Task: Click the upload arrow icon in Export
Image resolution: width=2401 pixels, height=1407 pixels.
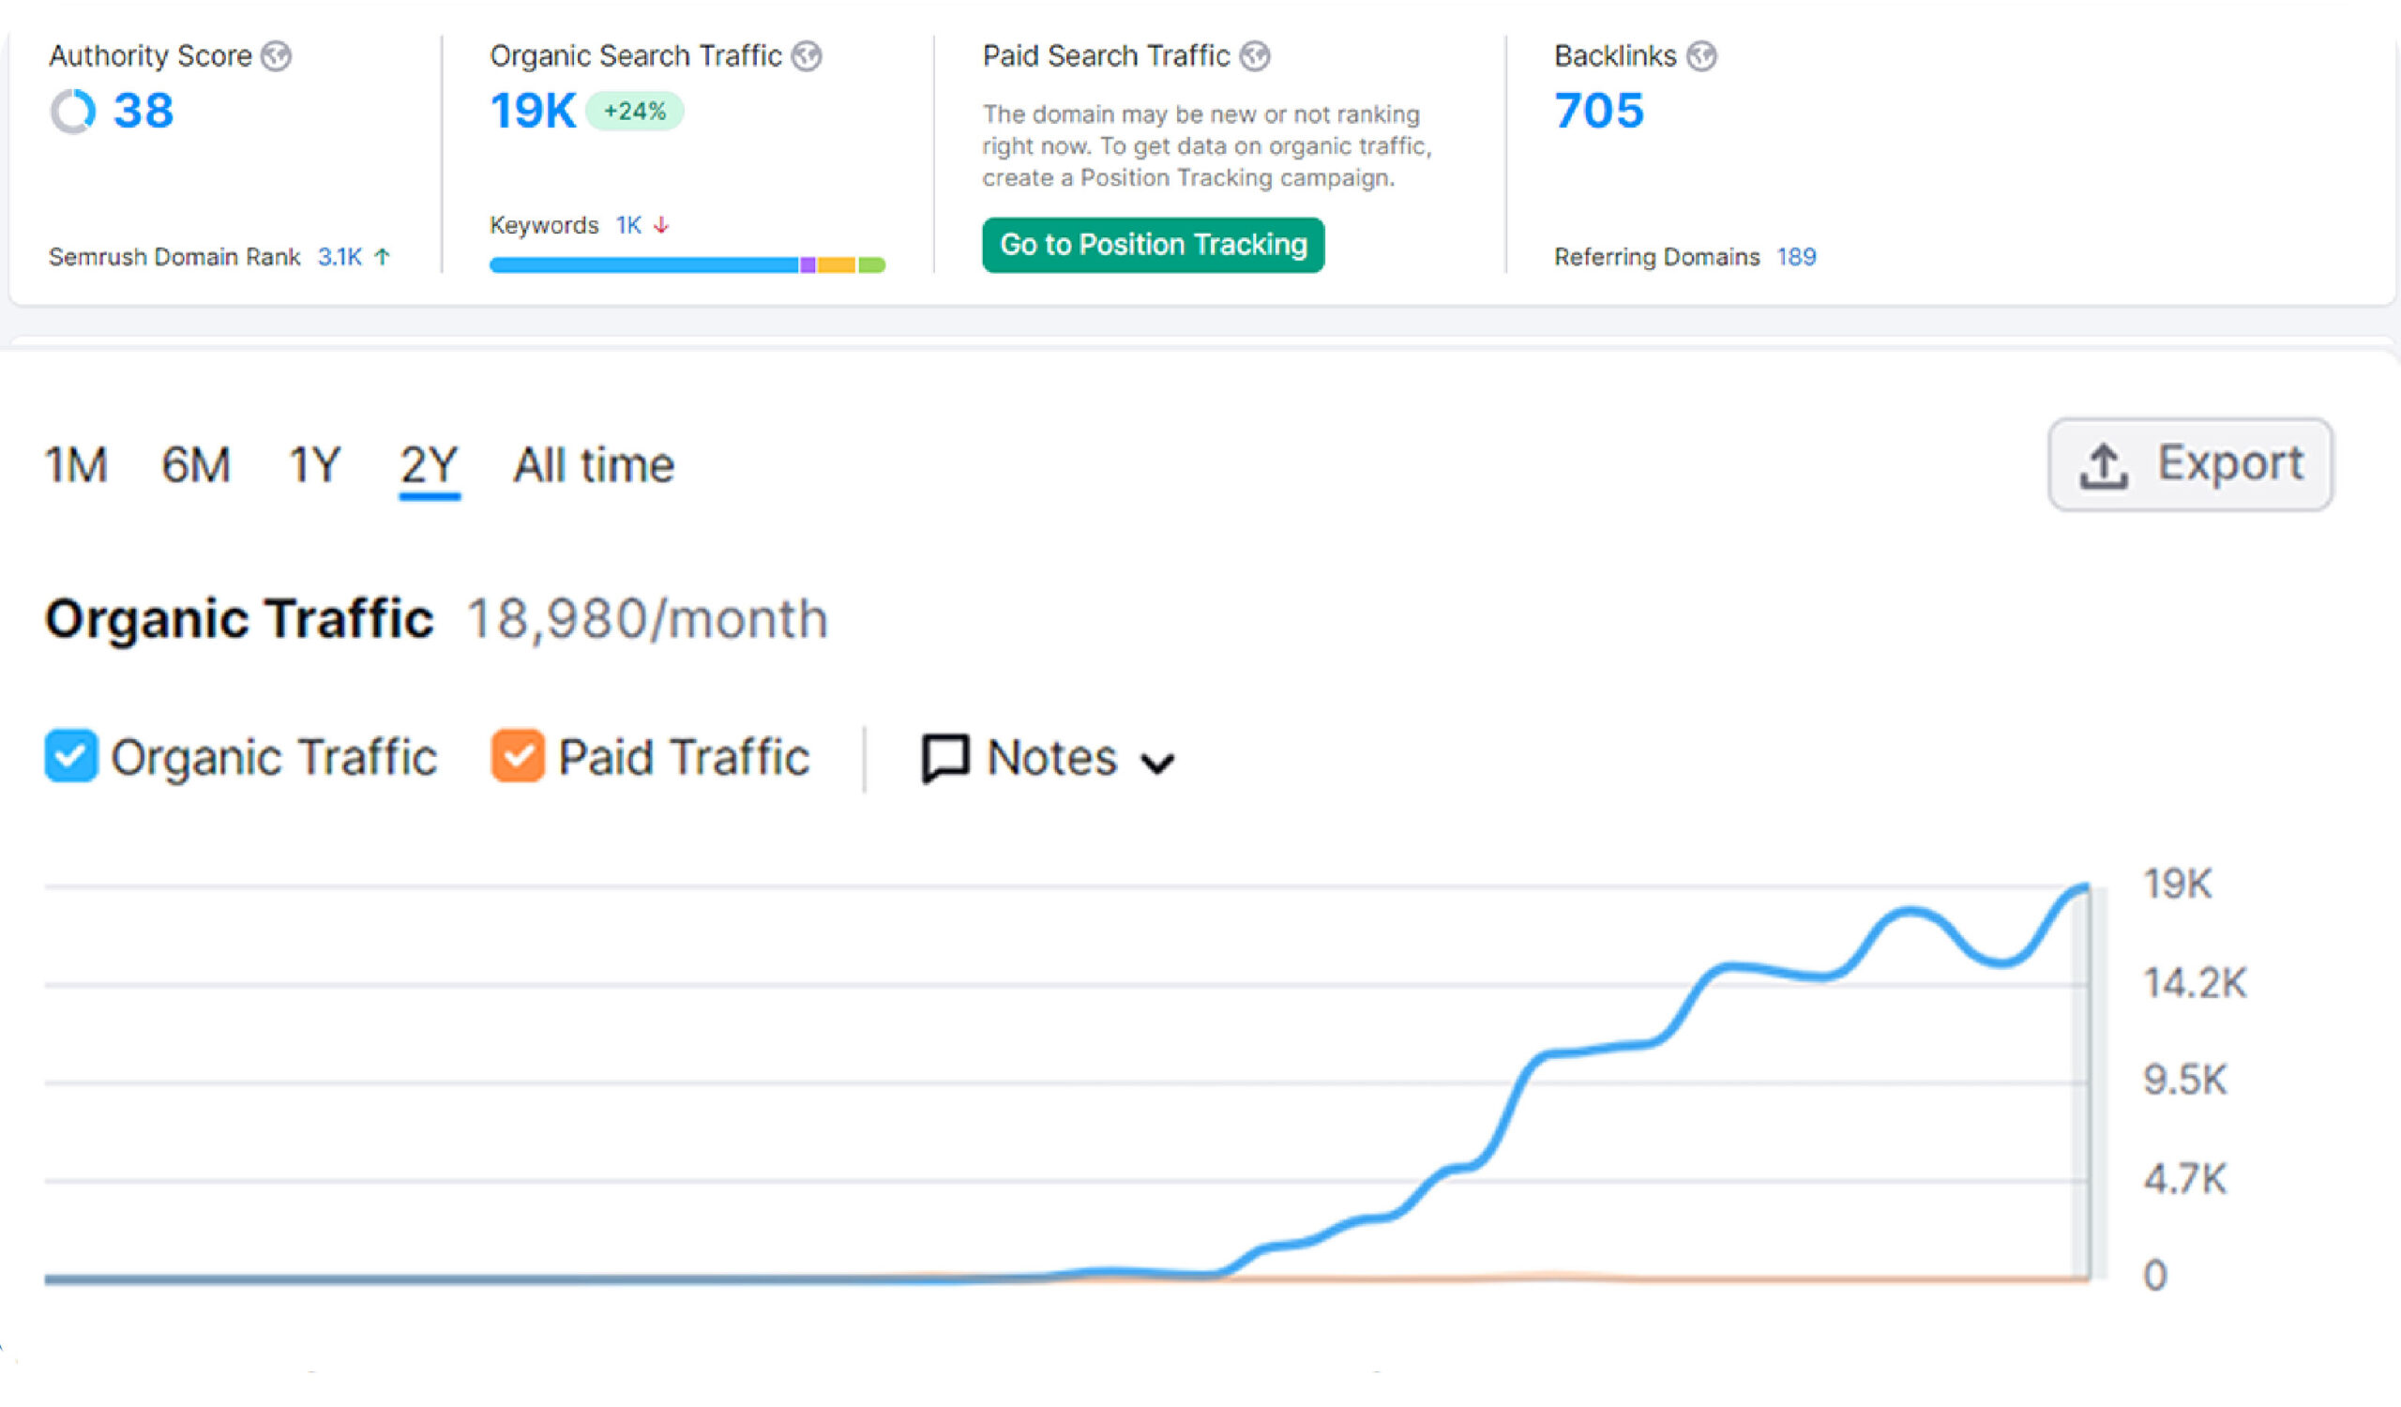Action: 2104,466
